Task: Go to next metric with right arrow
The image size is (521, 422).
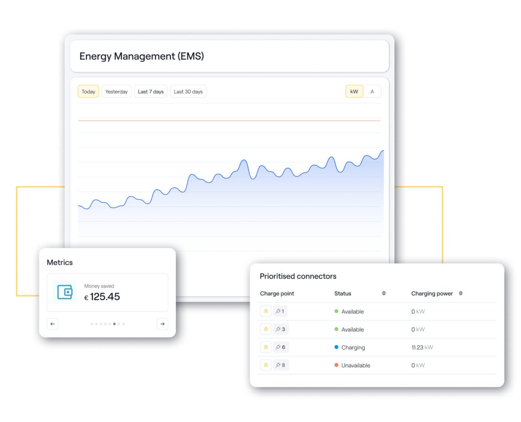Action: point(162,324)
